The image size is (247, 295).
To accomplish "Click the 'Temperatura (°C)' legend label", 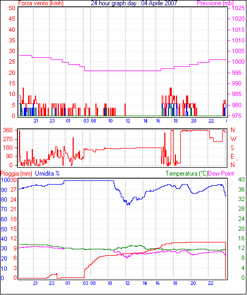I will (x=187, y=173).
